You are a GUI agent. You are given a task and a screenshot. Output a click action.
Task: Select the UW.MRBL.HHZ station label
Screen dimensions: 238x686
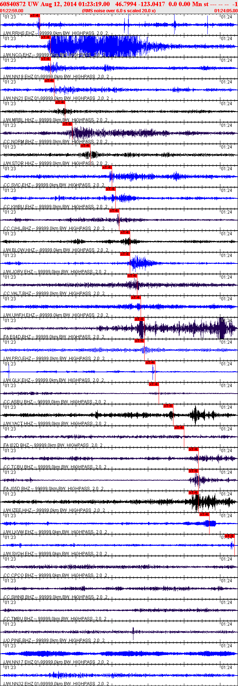pyautogui.click(x=56, y=120)
